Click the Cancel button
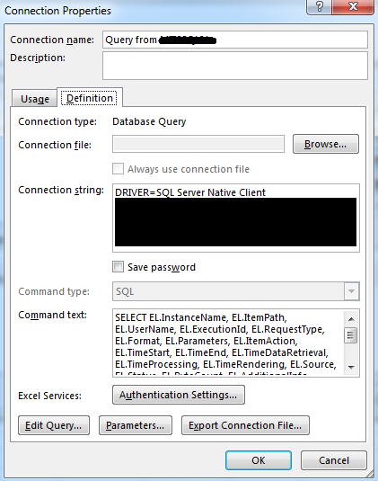378x481 pixels. click(x=334, y=460)
